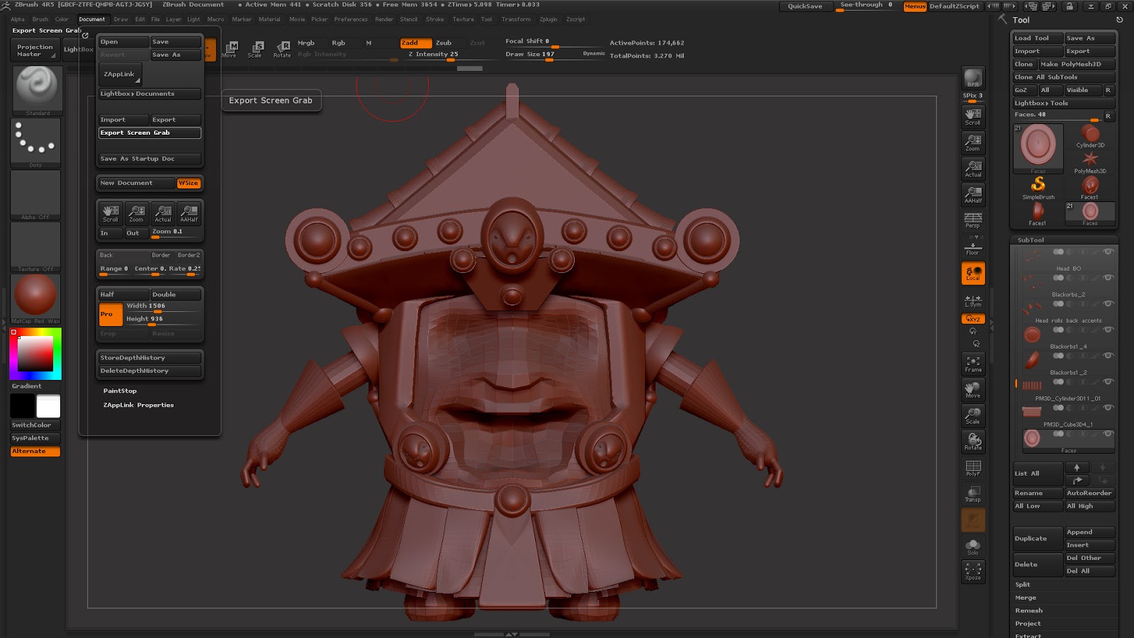Click New Document button
Viewport: 1134px width, 638px height.
[136, 183]
